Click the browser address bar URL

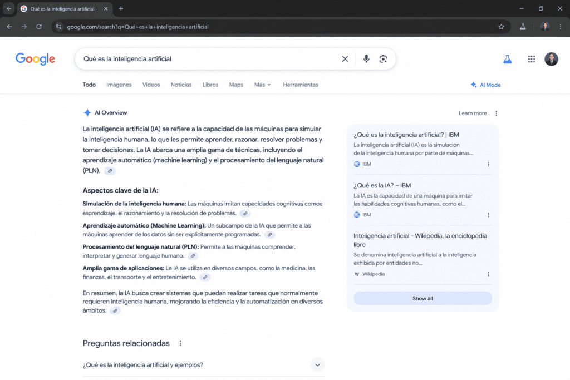138,27
